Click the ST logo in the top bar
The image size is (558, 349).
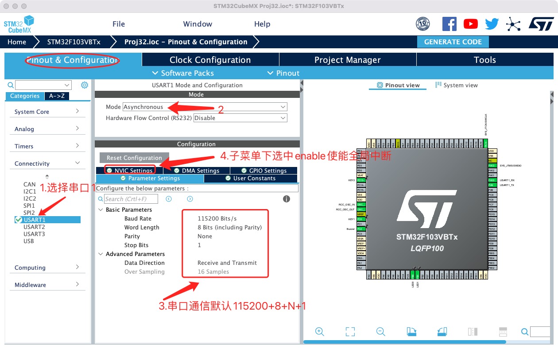[x=541, y=24]
